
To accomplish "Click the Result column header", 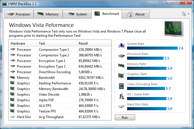I will (x=94, y=43).
